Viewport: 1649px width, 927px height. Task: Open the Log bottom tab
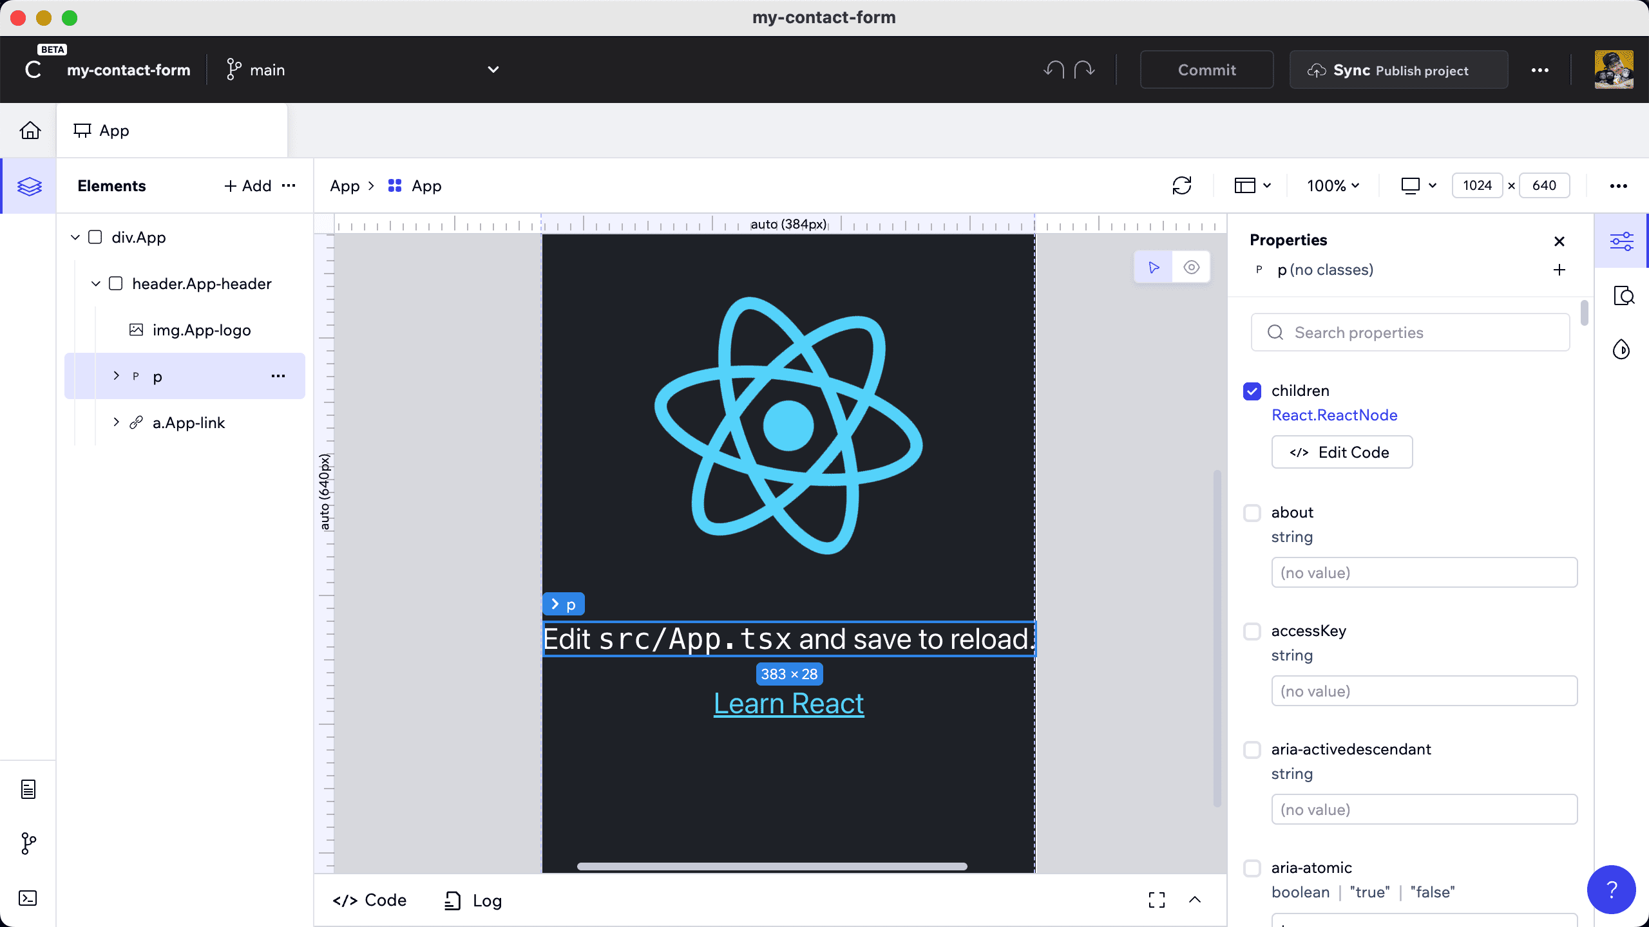tap(473, 900)
